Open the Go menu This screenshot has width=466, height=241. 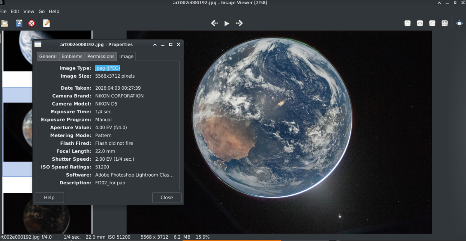(42, 11)
